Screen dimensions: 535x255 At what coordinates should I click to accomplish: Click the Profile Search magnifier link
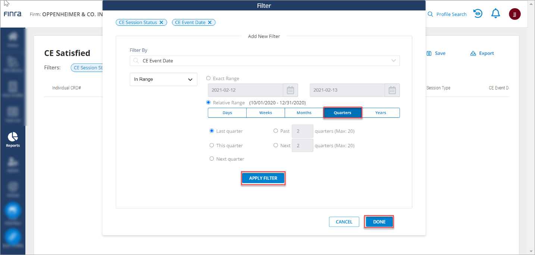pyautogui.click(x=447, y=14)
